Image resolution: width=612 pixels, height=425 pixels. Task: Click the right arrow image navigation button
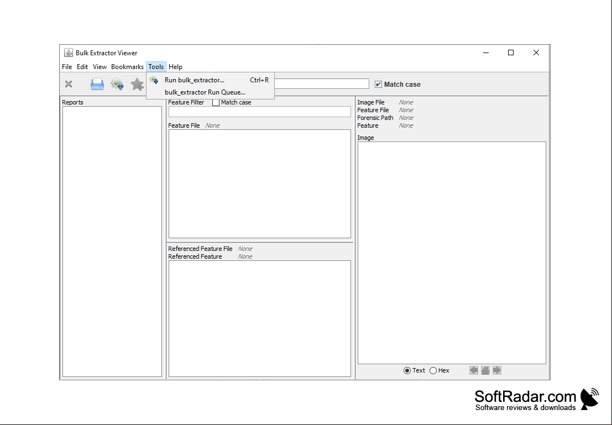497,370
